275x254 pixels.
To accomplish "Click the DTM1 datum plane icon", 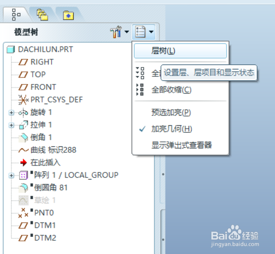I will tap(23, 225).
